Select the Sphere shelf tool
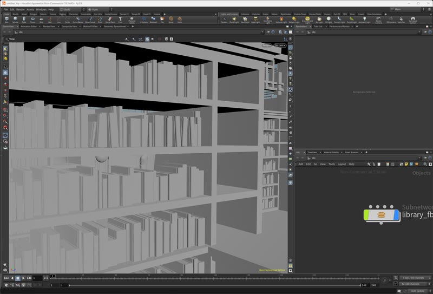433x294 pixels. pos(15,20)
